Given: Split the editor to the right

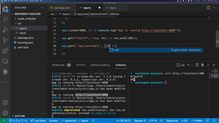Looking at the screenshot, I should coord(208,8).
